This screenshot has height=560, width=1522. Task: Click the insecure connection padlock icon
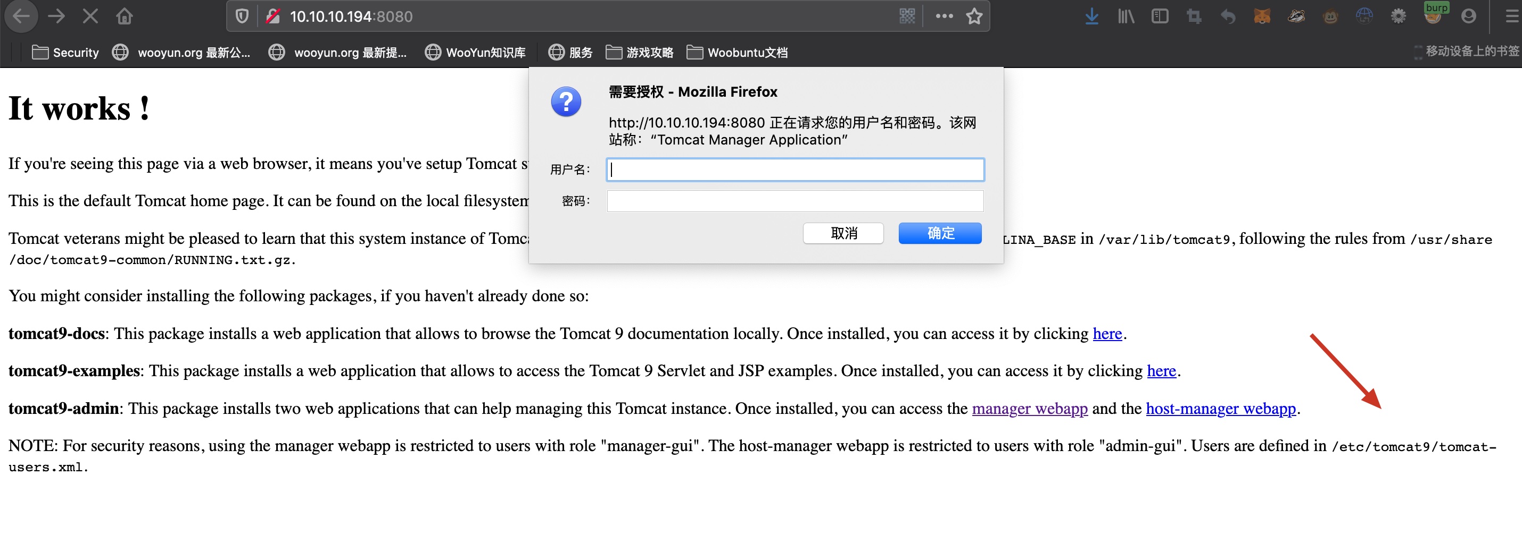coord(272,16)
